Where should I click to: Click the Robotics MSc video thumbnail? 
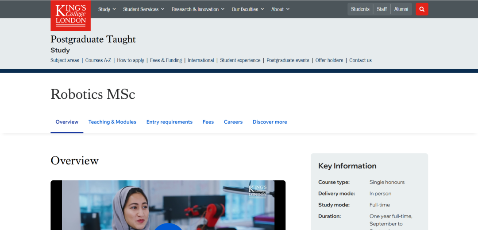[168, 205]
